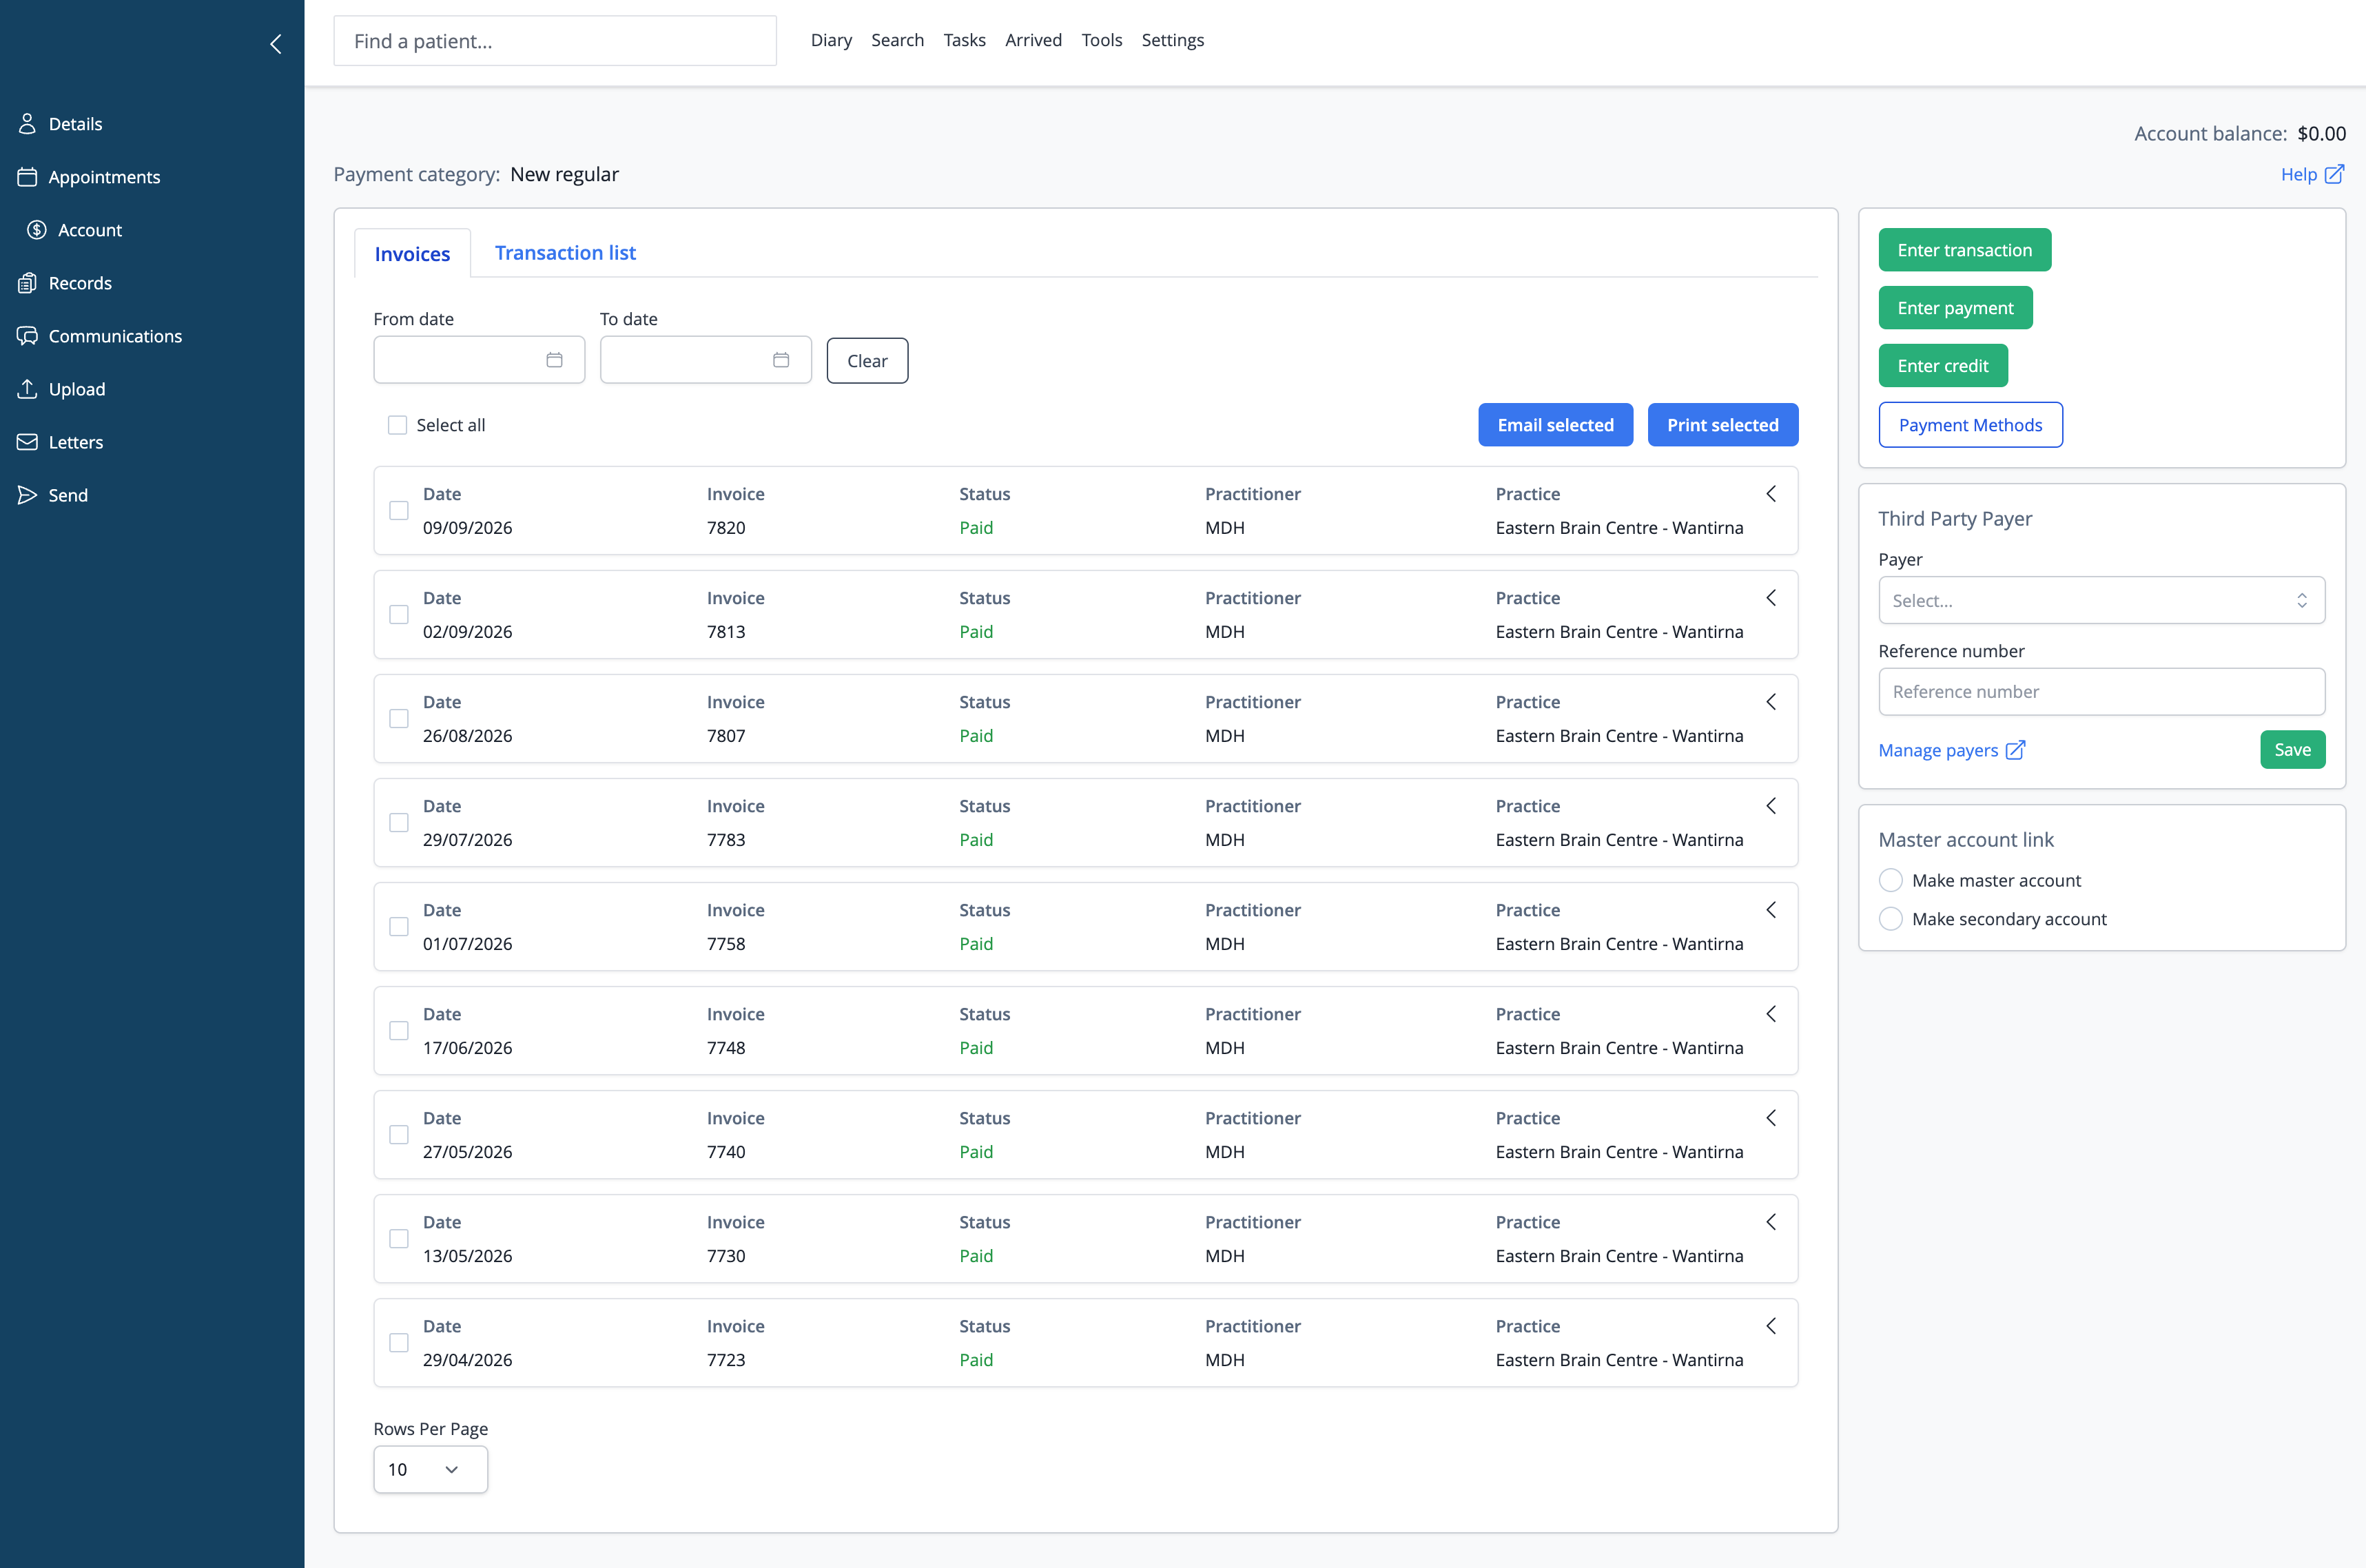2366x1568 pixels.
Task: Open the From date calendar picker icon
Action: (x=554, y=360)
